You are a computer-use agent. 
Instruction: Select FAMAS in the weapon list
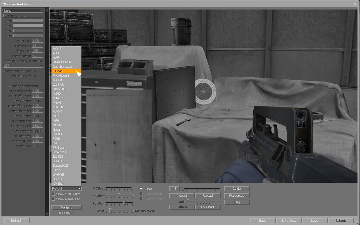[66, 71]
